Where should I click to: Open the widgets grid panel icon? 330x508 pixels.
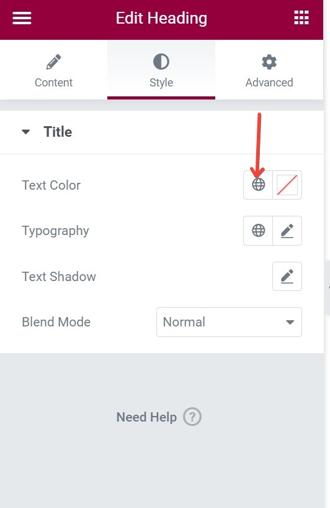pos(301,18)
